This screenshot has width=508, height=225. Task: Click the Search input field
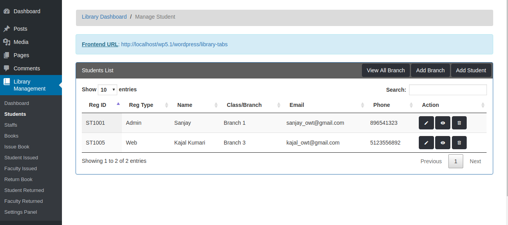[448, 90]
